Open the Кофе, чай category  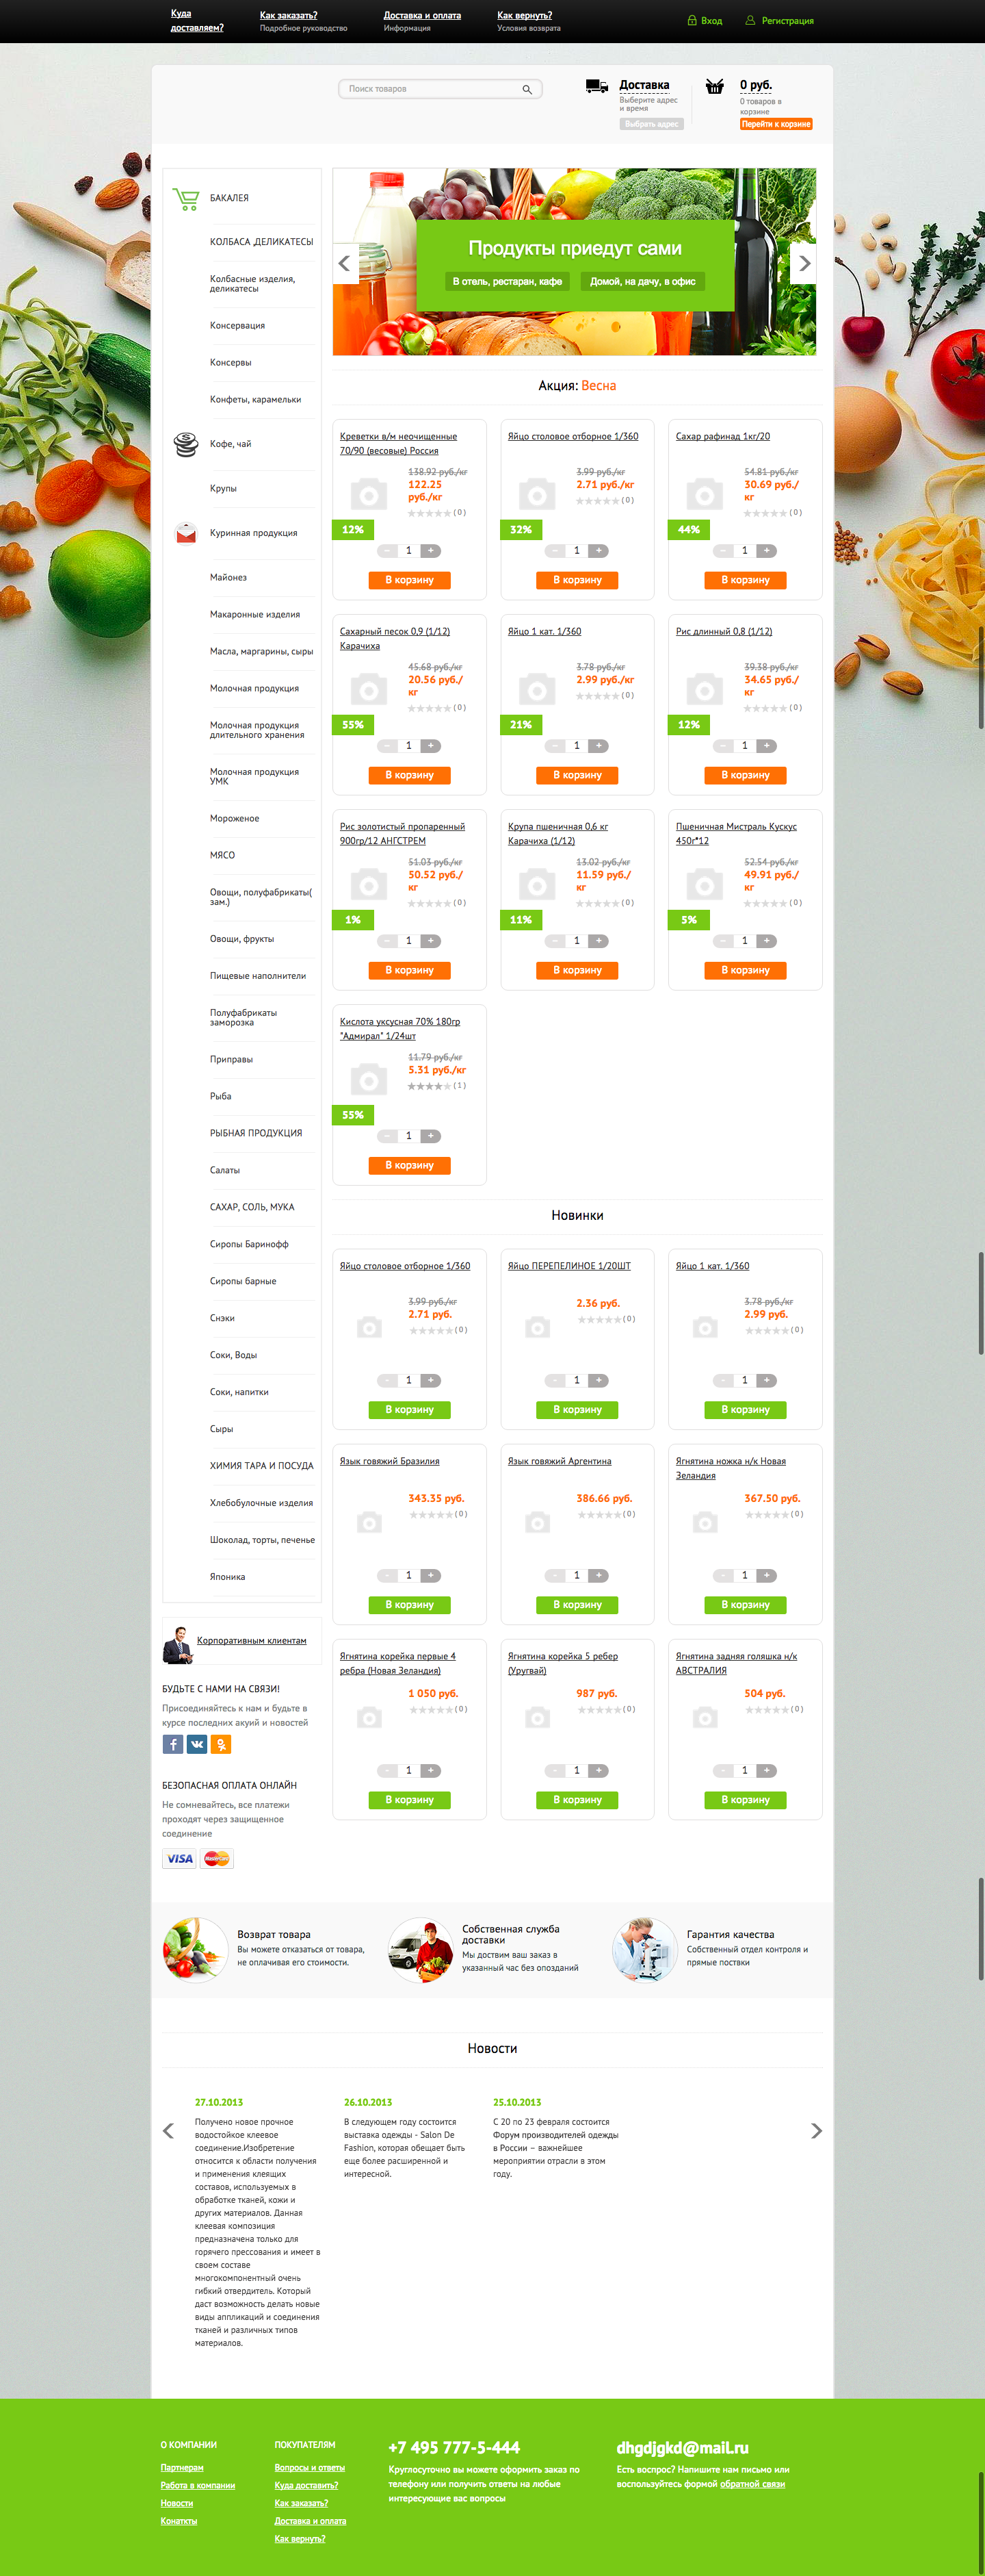click(x=231, y=444)
